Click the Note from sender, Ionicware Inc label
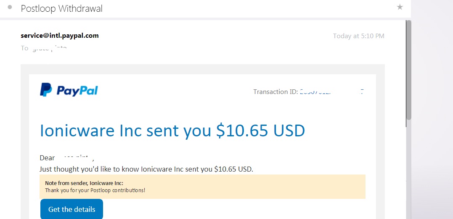The height and width of the screenshot is (219, 453). coord(84,183)
